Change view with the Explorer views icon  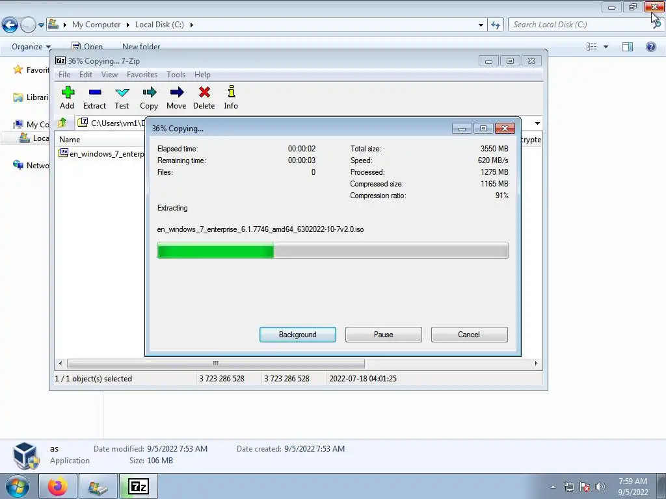(592, 47)
